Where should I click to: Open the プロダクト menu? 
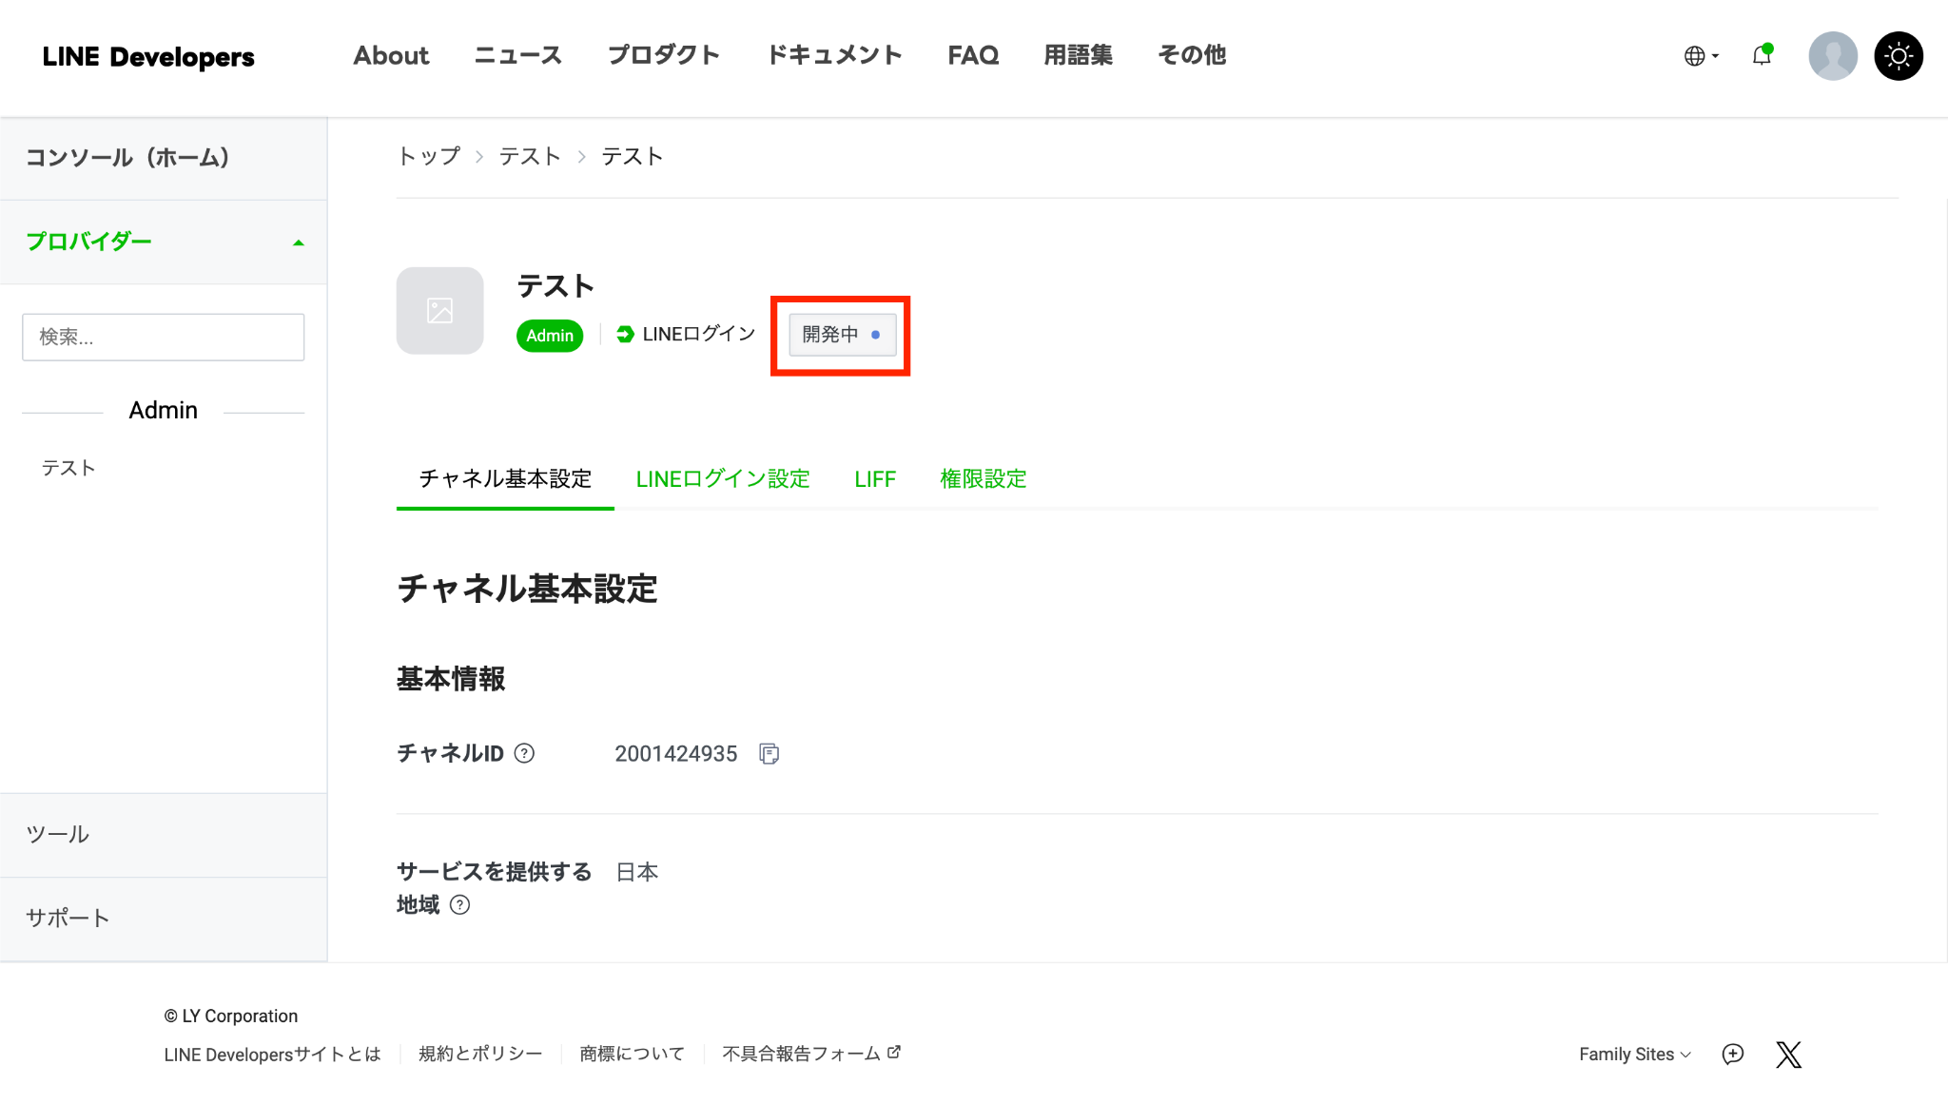663,55
